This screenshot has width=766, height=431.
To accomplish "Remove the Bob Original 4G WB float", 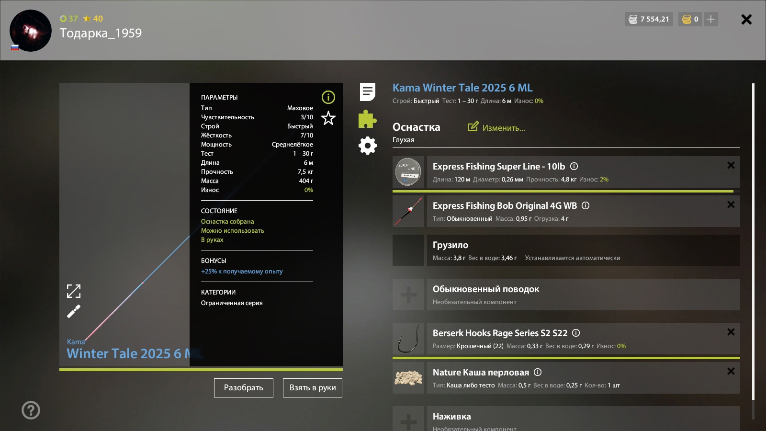I will click(731, 204).
